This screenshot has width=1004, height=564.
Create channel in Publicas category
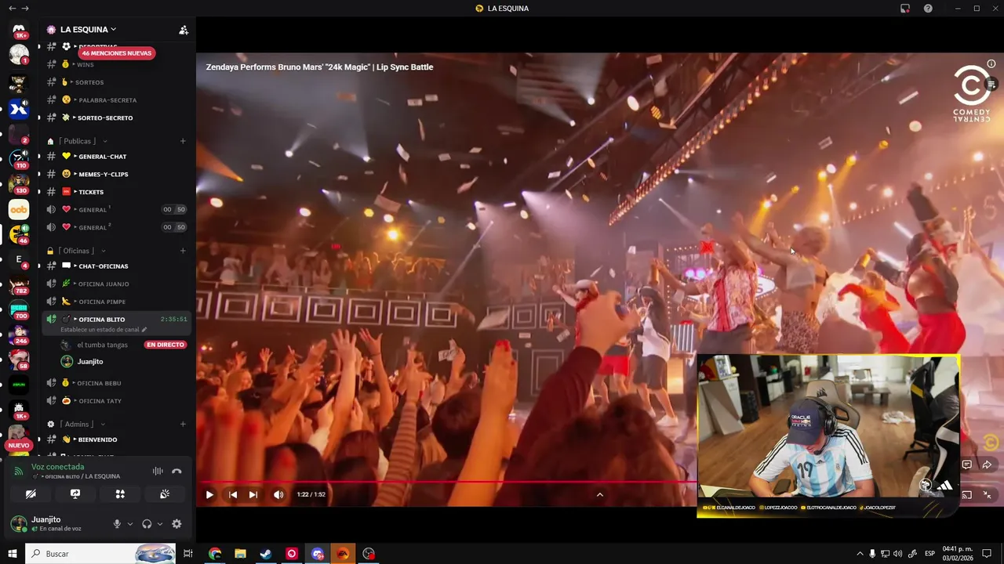pyautogui.click(x=183, y=141)
